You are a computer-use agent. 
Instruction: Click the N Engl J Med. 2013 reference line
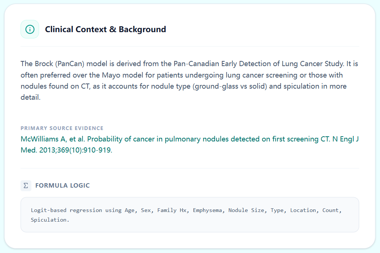pyautogui.click(x=67, y=150)
